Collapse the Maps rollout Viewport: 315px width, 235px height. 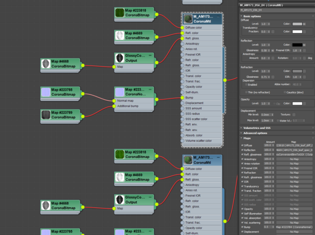click(x=247, y=139)
